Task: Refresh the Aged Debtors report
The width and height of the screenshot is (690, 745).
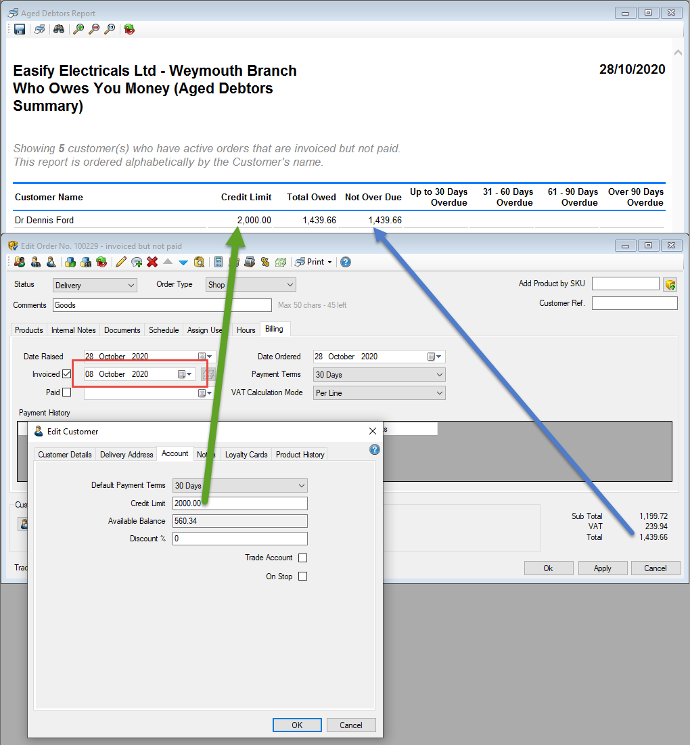Action: click(129, 29)
